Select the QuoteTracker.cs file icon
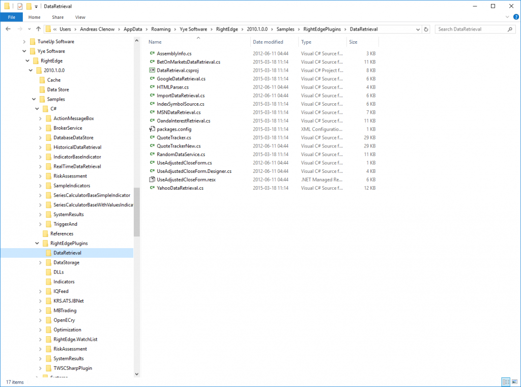This screenshot has height=387, width=521. [152, 137]
